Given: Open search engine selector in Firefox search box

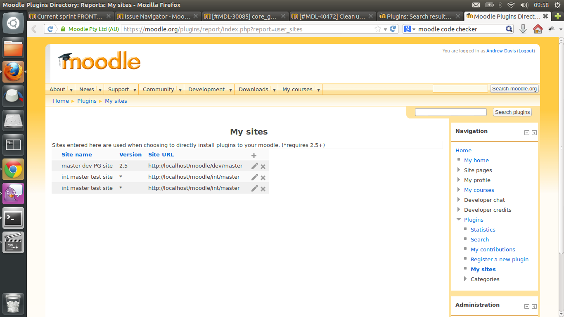Looking at the screenshot, I should point(410,29).
